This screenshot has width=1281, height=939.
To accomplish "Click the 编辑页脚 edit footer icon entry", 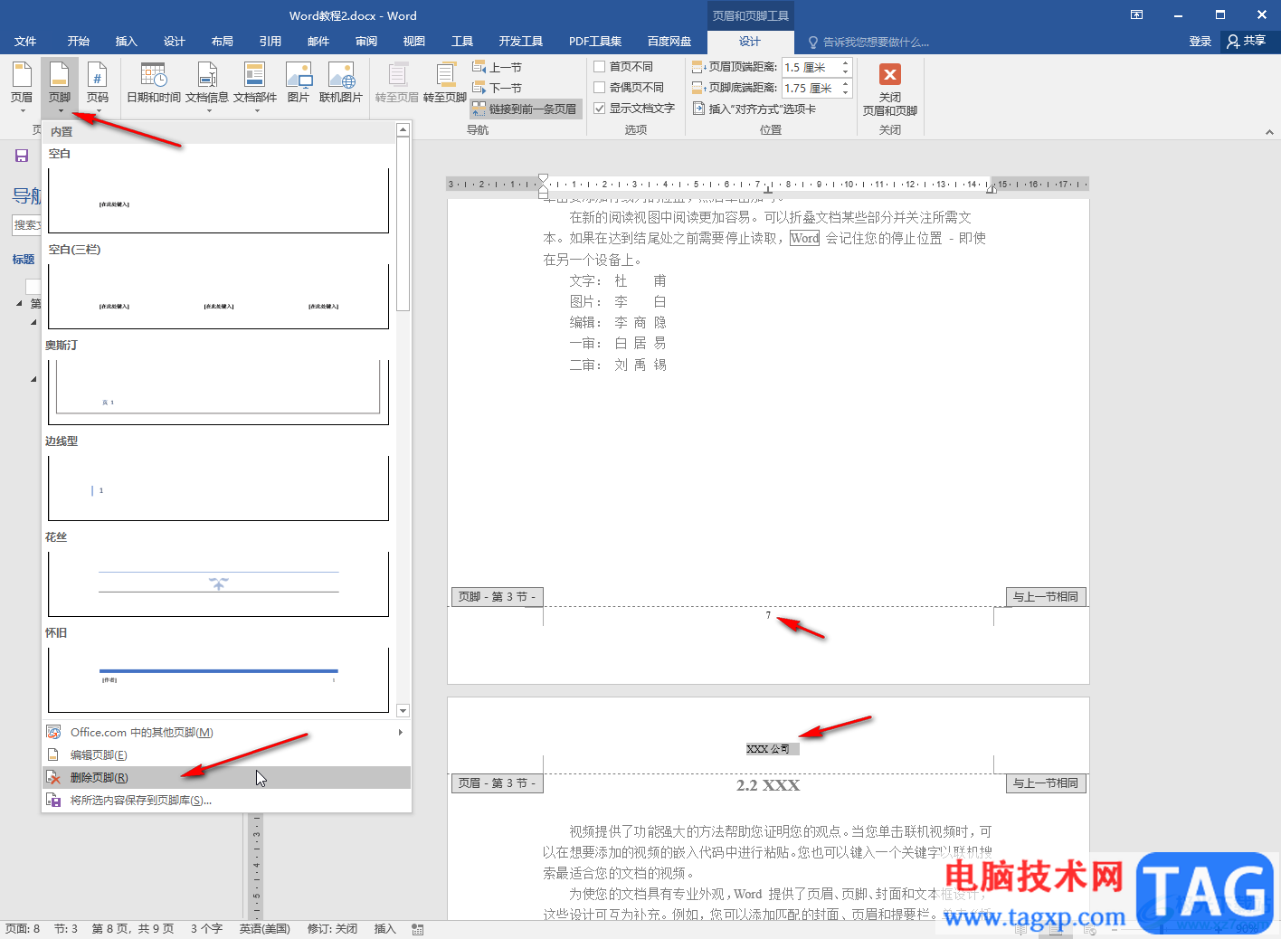I will 53,754.
